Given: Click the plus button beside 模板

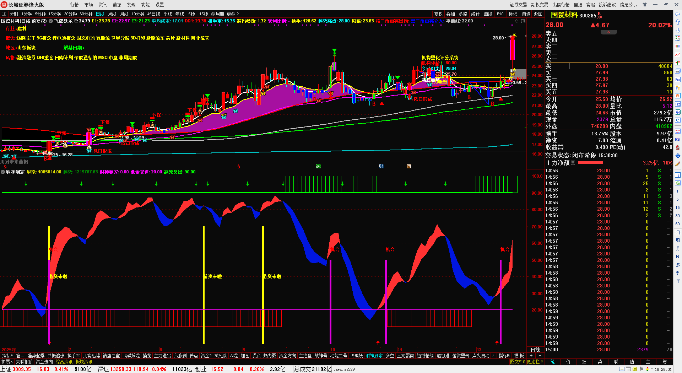Looking at the screenshot, I should [x=531, y=356].
